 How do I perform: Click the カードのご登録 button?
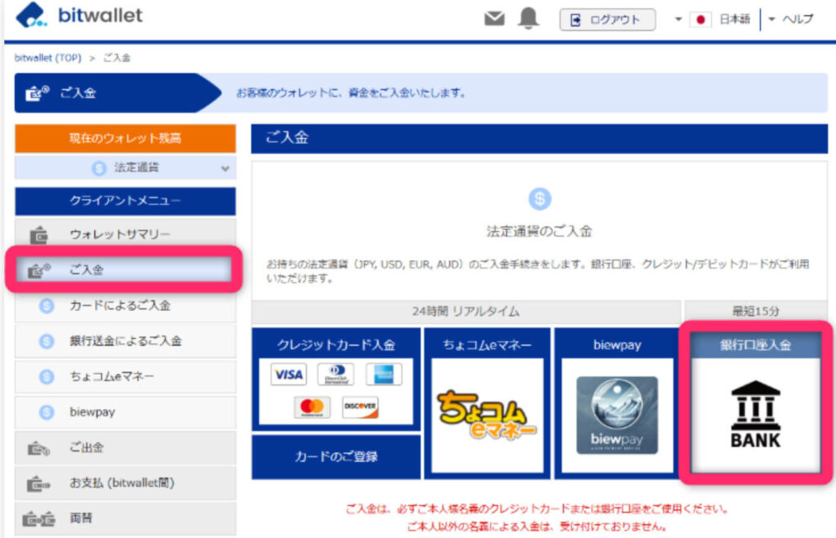point(336,457)
